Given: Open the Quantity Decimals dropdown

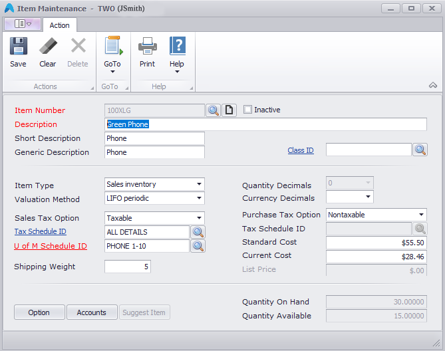Looking at the screenshot, I should tap(368, 183).
